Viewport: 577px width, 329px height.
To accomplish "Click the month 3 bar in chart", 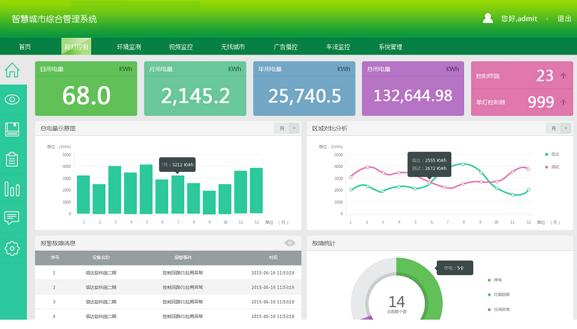I will tap(115, 190).
